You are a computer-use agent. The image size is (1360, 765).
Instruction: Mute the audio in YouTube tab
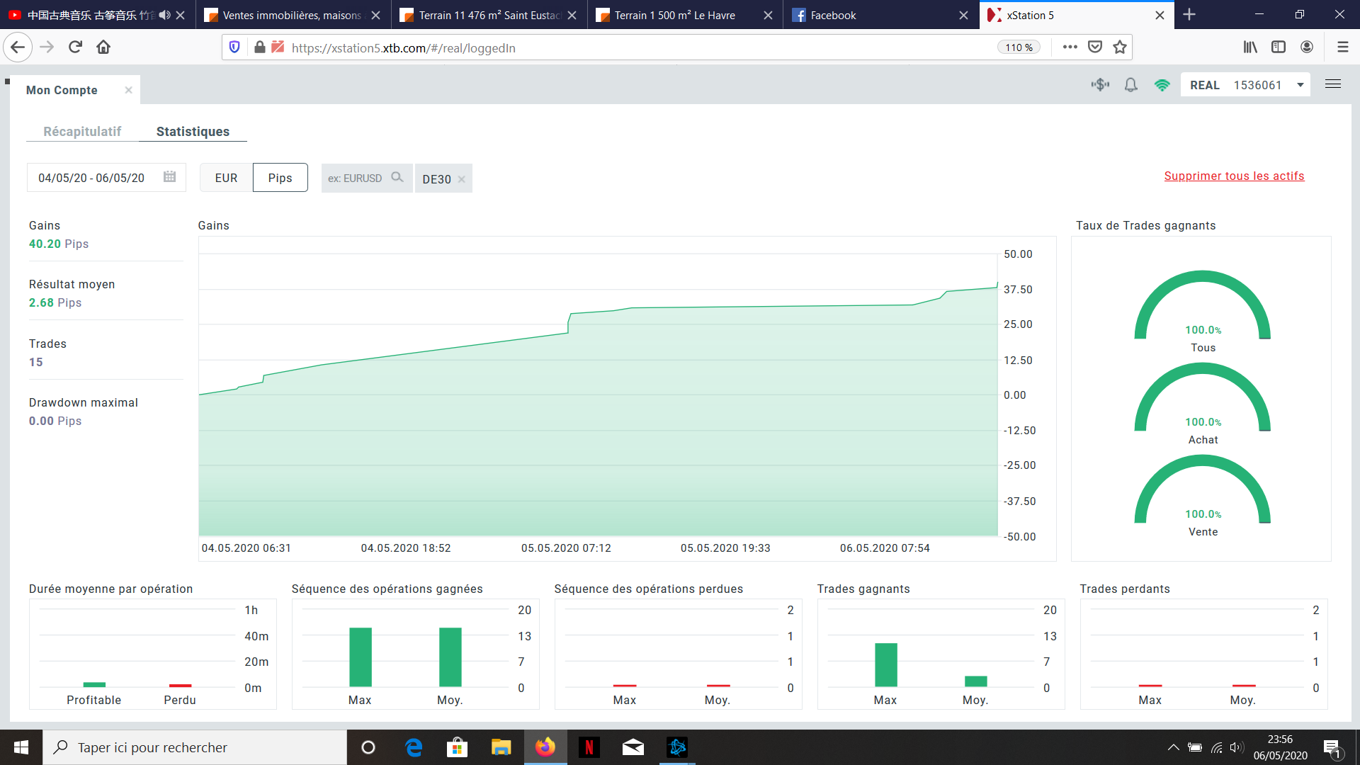click(x=164, y=15)
